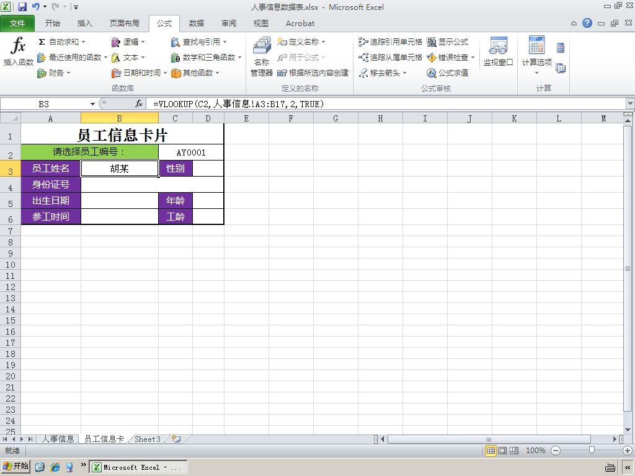This screenshot has width=635, height=476.
Task: Toggle Show Formulas (显示公式)
Action: point(448,42)
